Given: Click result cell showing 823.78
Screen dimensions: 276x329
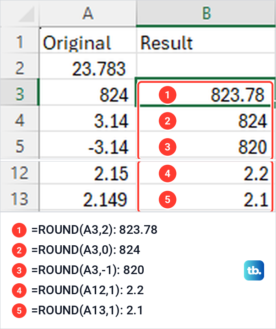Looking at the screenshot, I should (x=206, y=92).
